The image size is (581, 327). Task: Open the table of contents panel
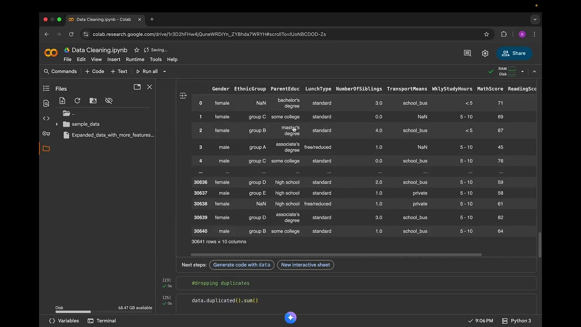click(x=46, y=89)
